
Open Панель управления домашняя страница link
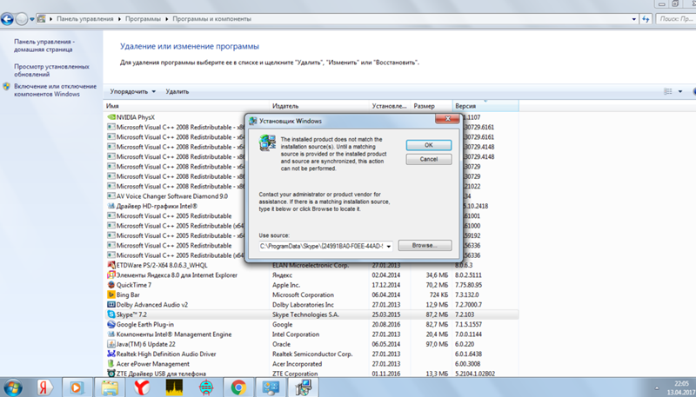44,46
